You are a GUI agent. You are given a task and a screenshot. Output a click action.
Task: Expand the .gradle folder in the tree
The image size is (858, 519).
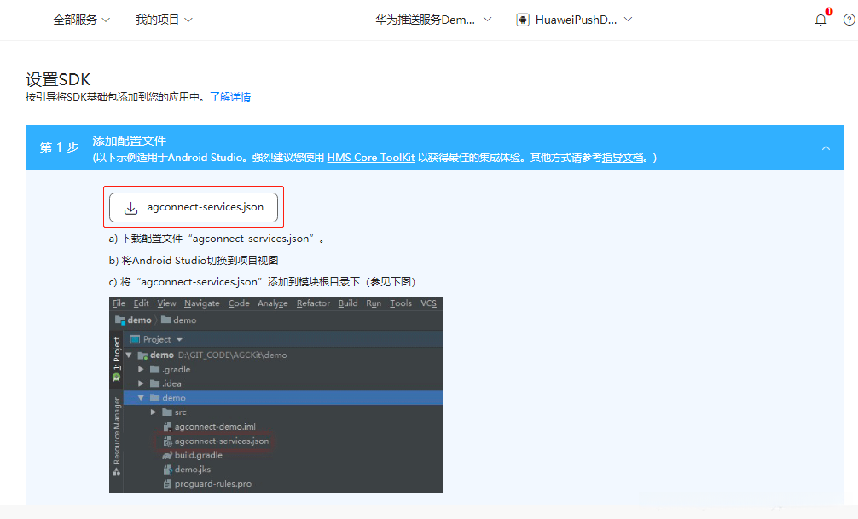pos(141,369)
